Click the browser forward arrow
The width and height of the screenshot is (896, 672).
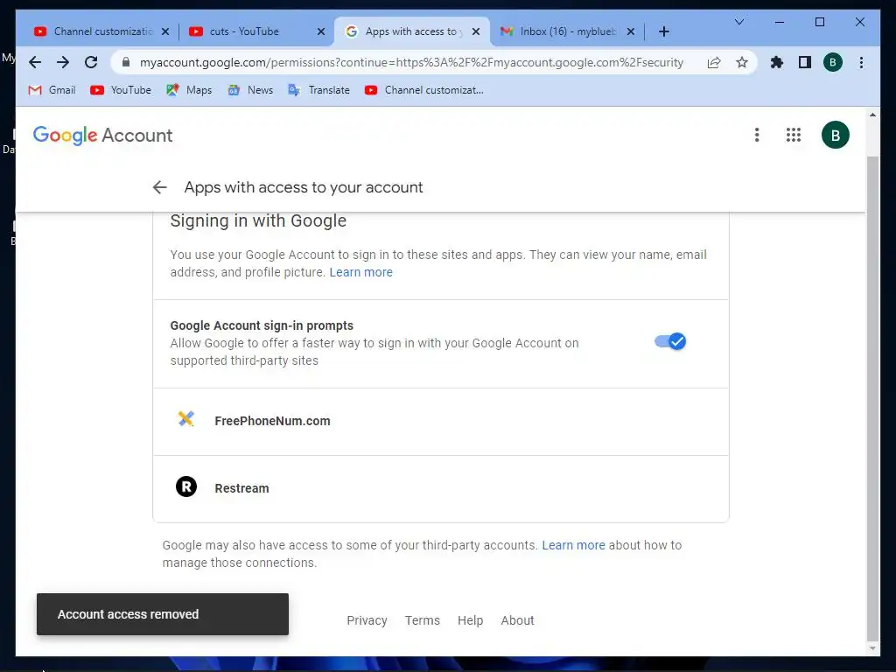pos(63,62)
